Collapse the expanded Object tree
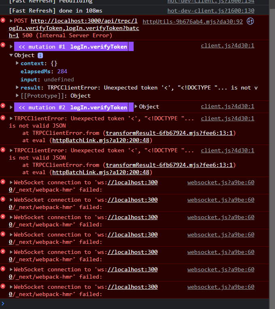Viewport: 275px width, 309px height. [11, 55]
